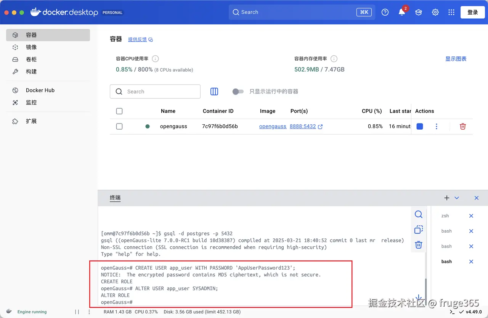Select the zsh terminal session tab
The image size is (488, 318).
coord(445,215)
